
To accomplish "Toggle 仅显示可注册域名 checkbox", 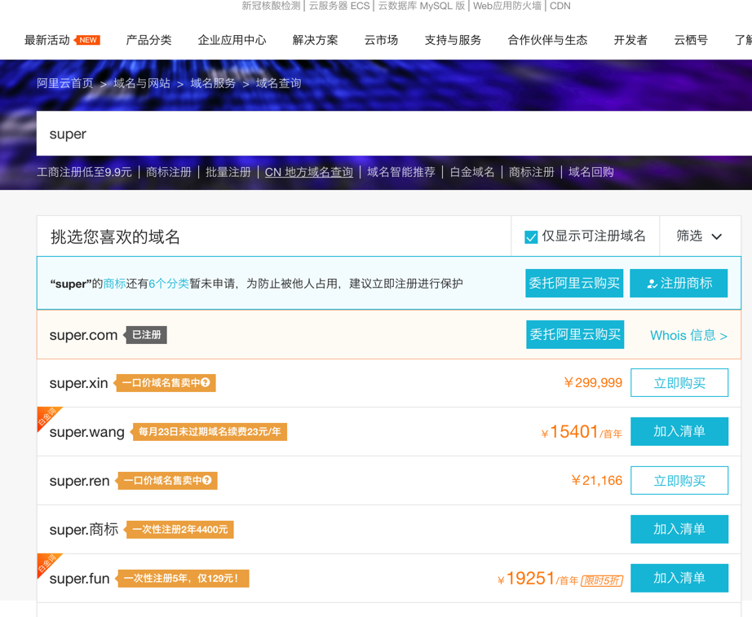I will pyautogui.click(x=531, y=237).
